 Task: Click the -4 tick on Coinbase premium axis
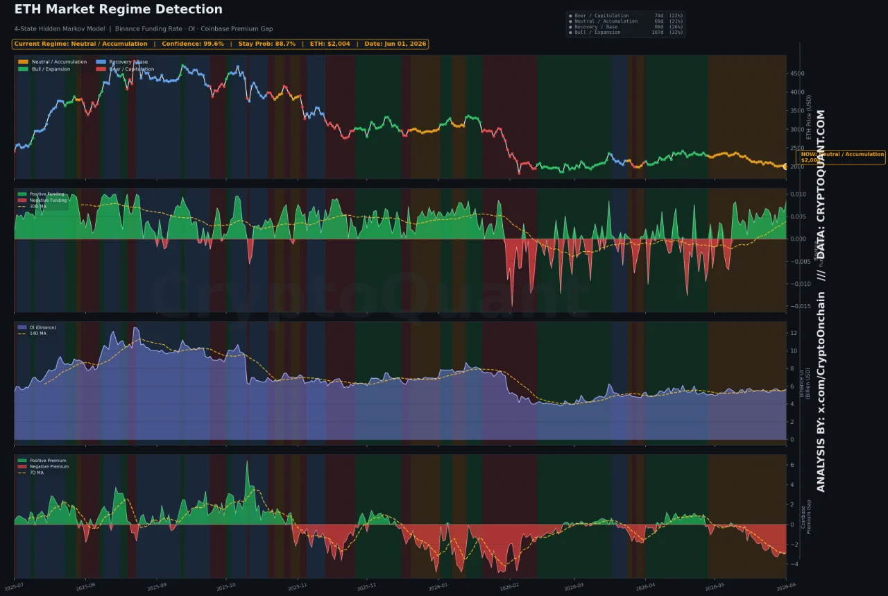[x=793, y=564]
